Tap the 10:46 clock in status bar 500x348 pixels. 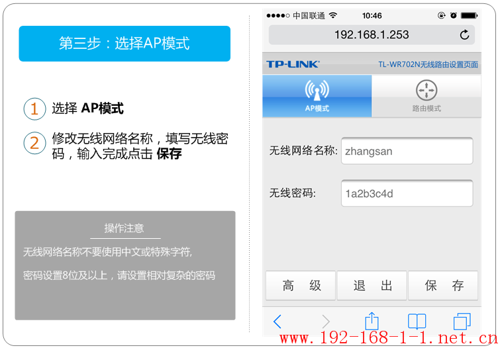click(x=372, y=16)
